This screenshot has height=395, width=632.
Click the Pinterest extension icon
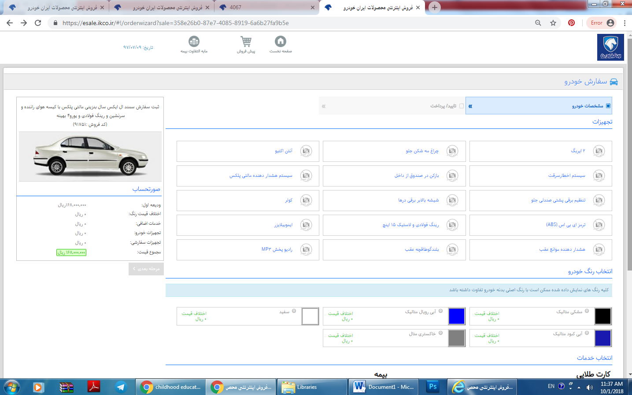tap(571, 23)
